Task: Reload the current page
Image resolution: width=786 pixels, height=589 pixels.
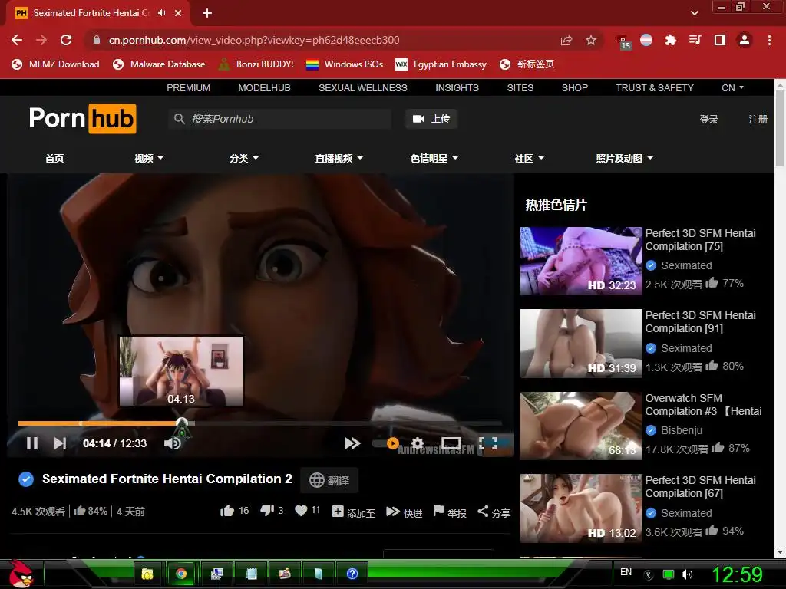Action: point(66,40)
